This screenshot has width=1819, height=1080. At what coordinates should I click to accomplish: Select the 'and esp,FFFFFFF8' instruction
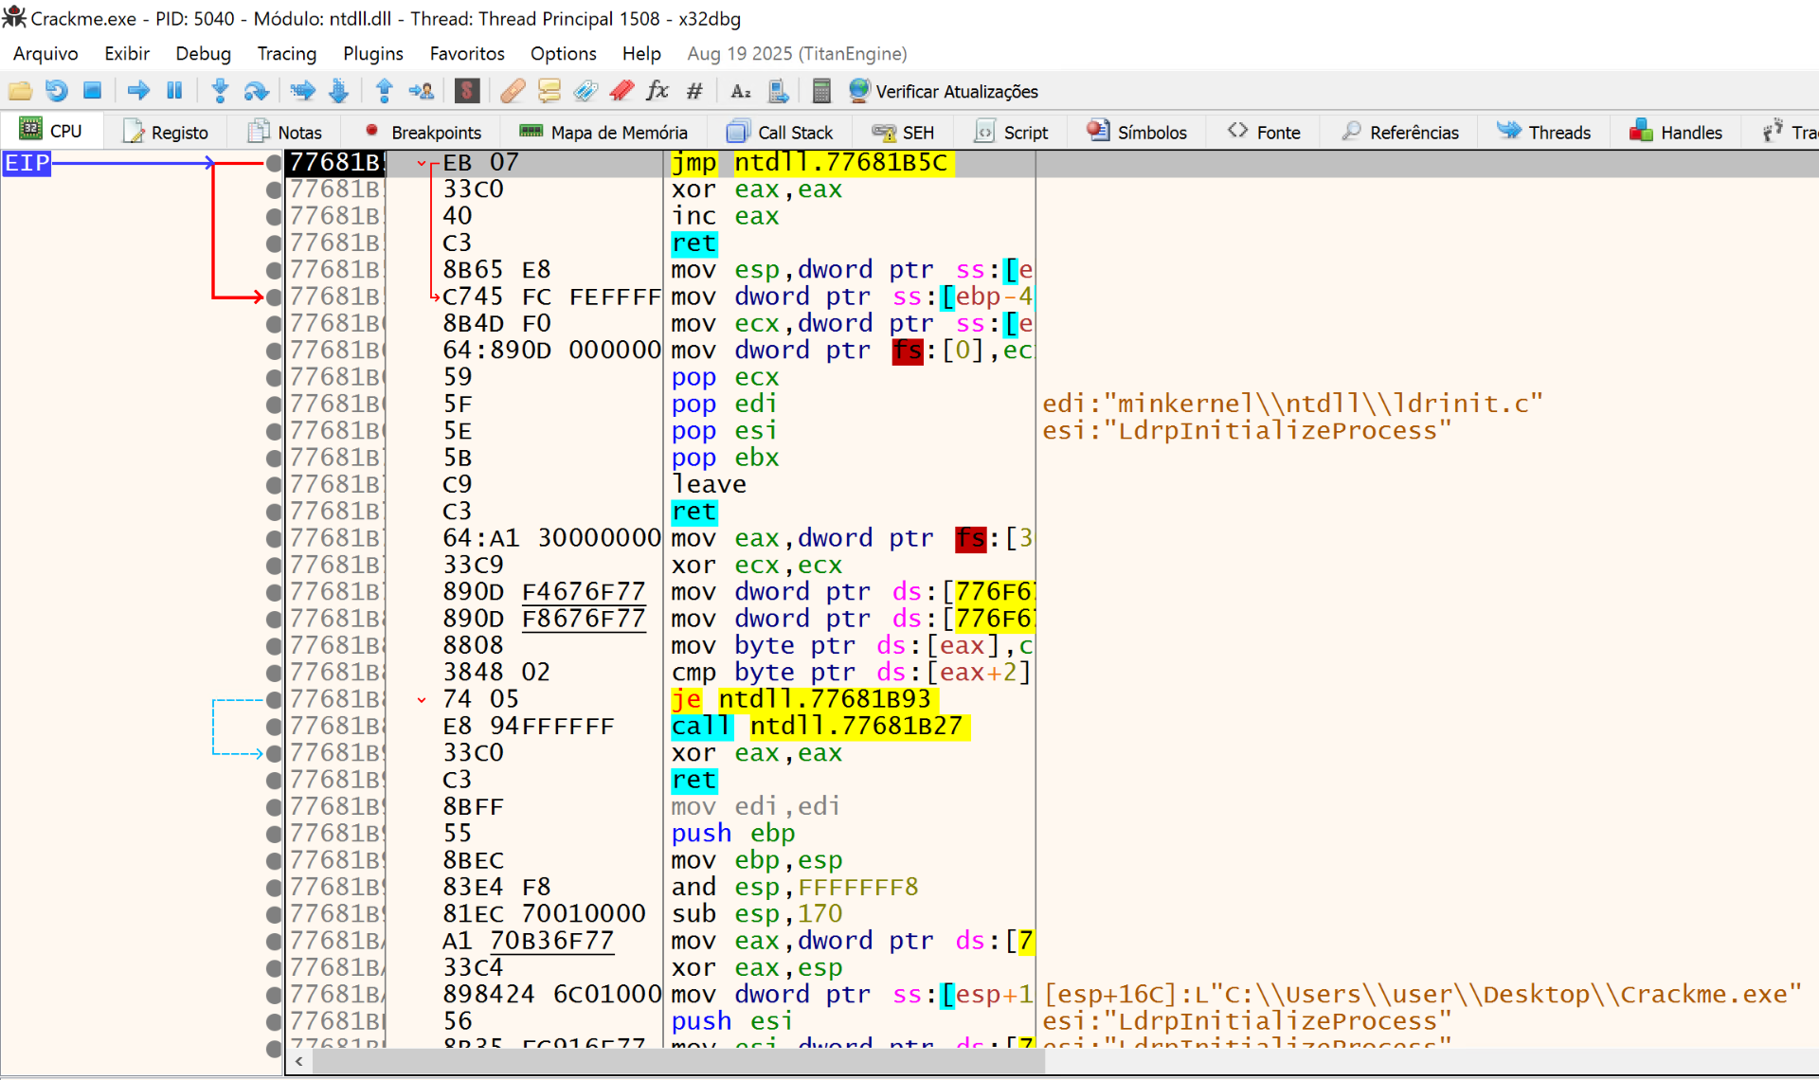point(794,888)
